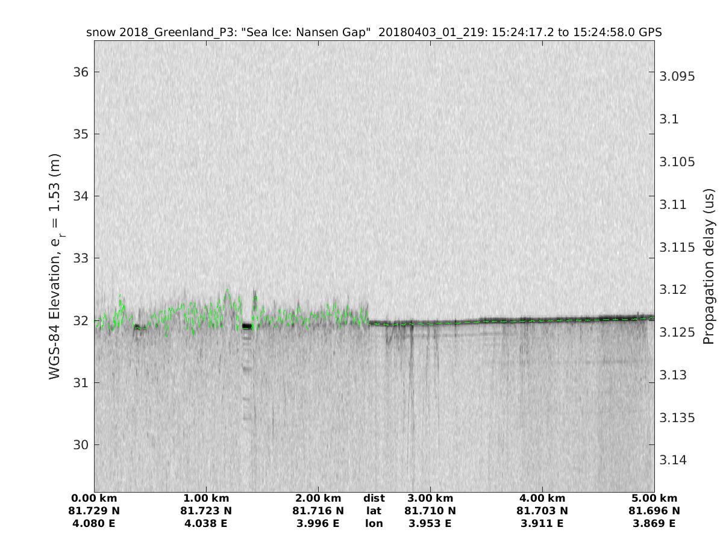Click the 81.729 N latitude label

[95, 511]
